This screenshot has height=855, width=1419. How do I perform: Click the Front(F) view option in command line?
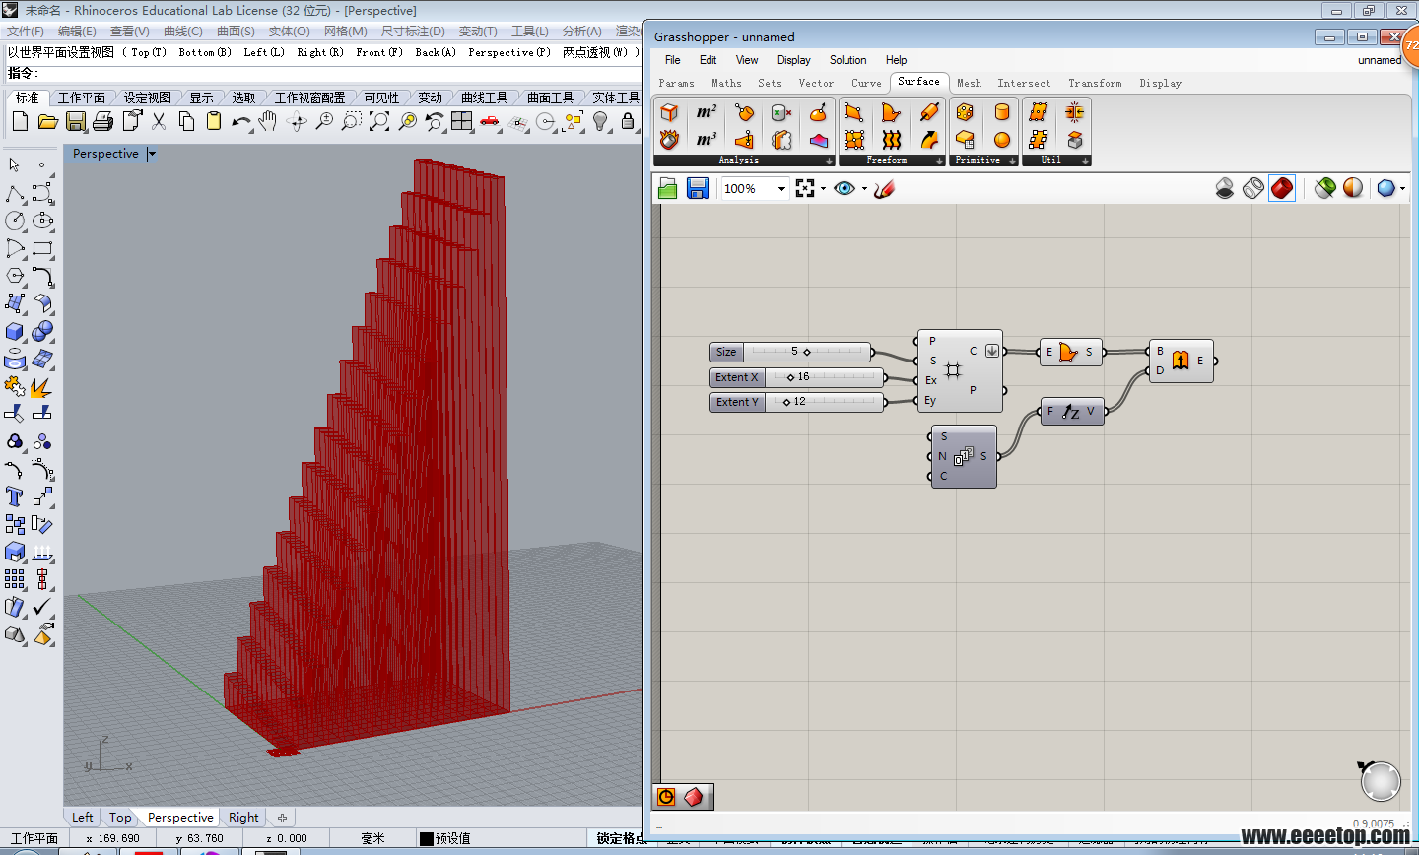pos(379,52)
